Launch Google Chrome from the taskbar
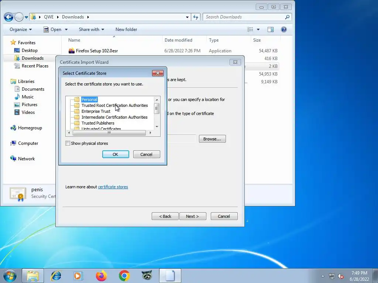The height and width of the screenshot is (283, 378). pyautogui.click(x=124, y=276)
